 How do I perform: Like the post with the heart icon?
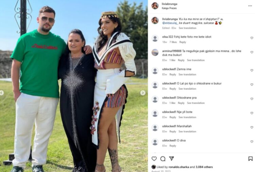154,158
